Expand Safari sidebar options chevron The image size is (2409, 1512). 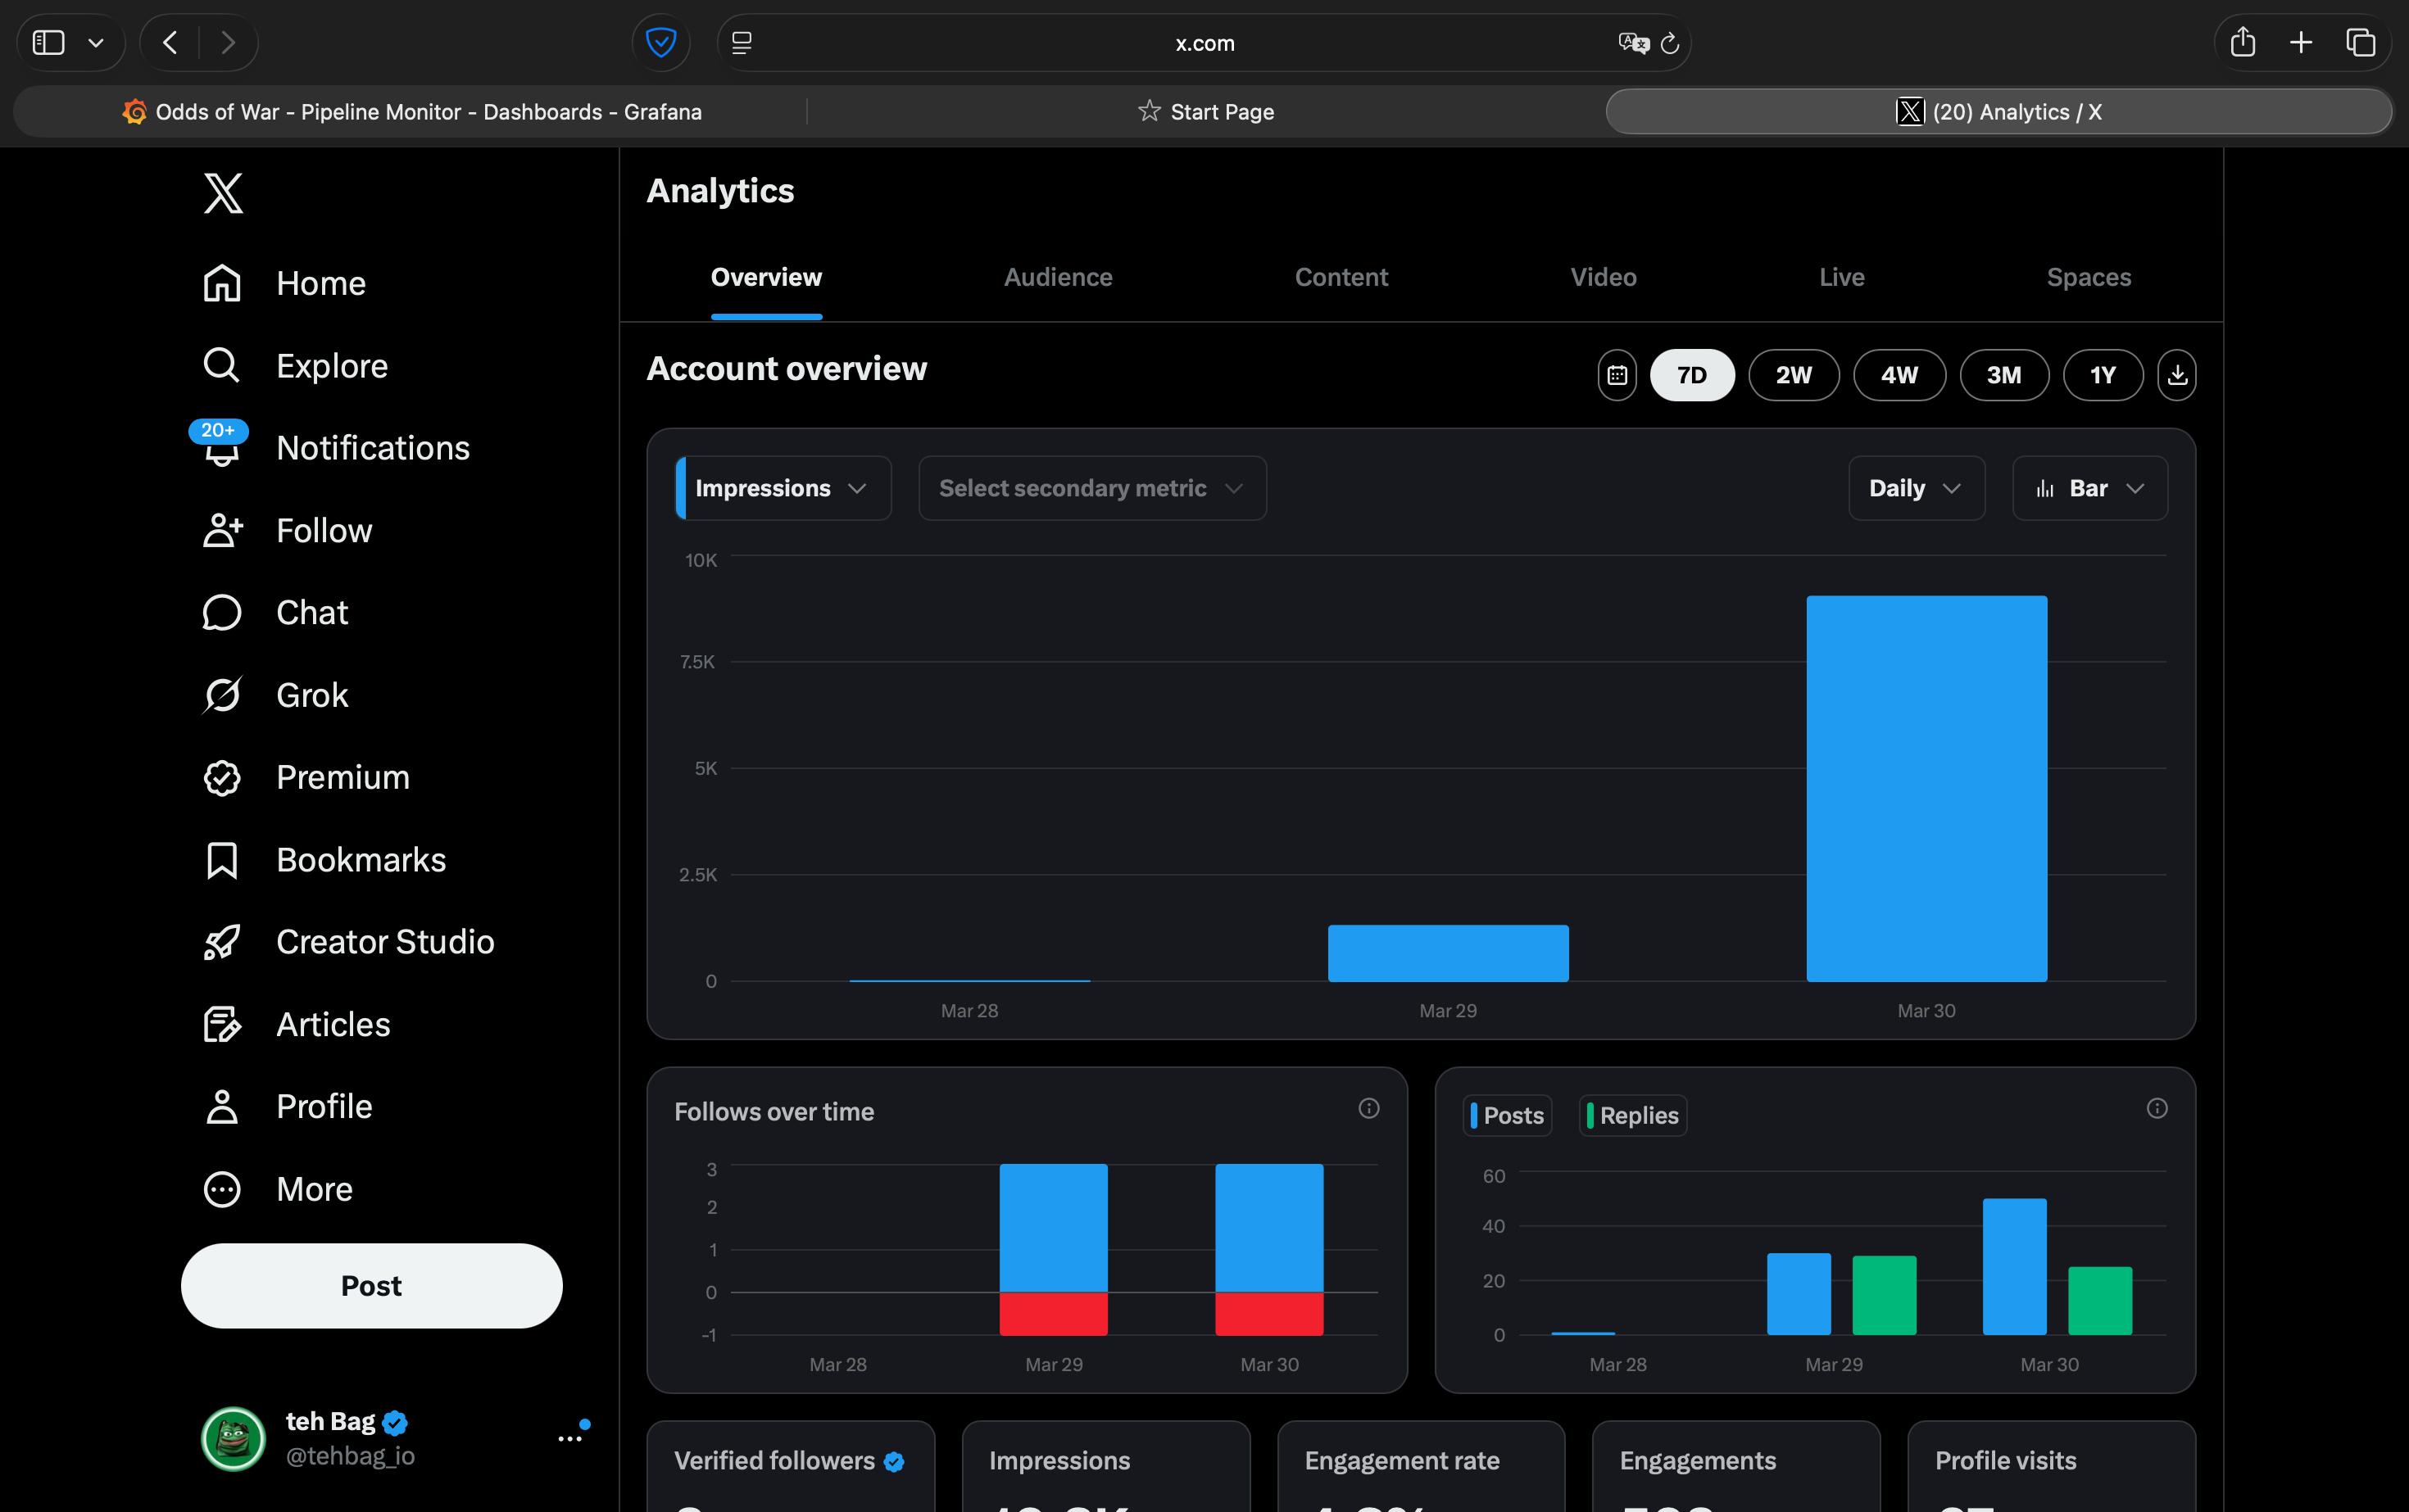click(96, 43)
